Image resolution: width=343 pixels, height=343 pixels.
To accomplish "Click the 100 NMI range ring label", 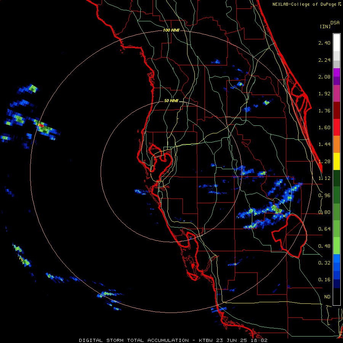I will [x=171, y=30].
